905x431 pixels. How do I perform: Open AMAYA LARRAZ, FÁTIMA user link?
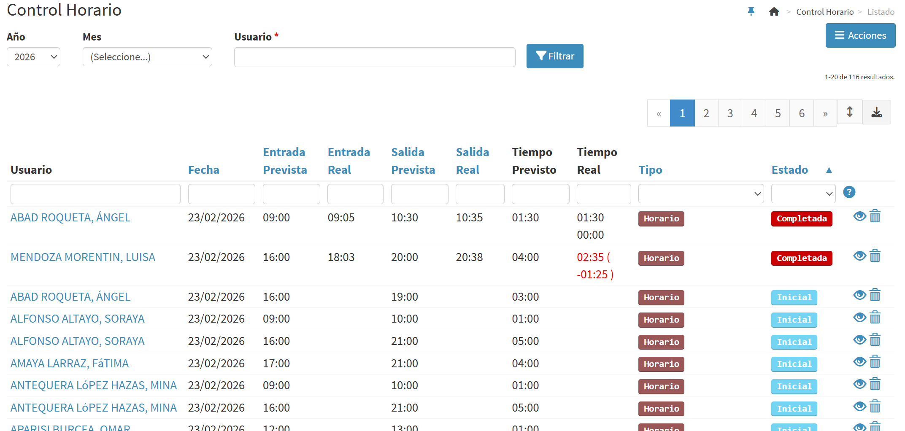pos(70,364)
